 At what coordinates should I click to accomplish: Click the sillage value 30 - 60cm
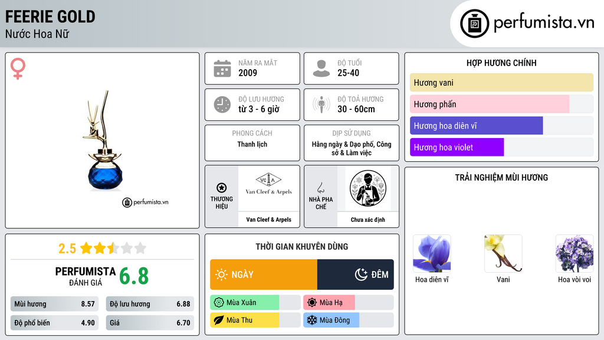pyautogui.click(x=356, y=109)
